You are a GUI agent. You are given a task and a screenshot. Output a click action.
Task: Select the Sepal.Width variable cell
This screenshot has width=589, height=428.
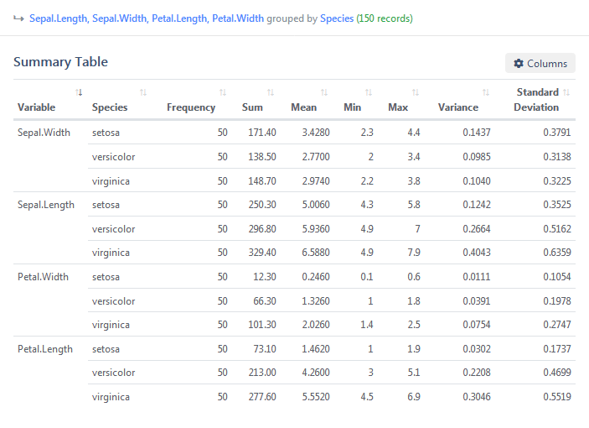pyautogui.click(x=44, y=133)
